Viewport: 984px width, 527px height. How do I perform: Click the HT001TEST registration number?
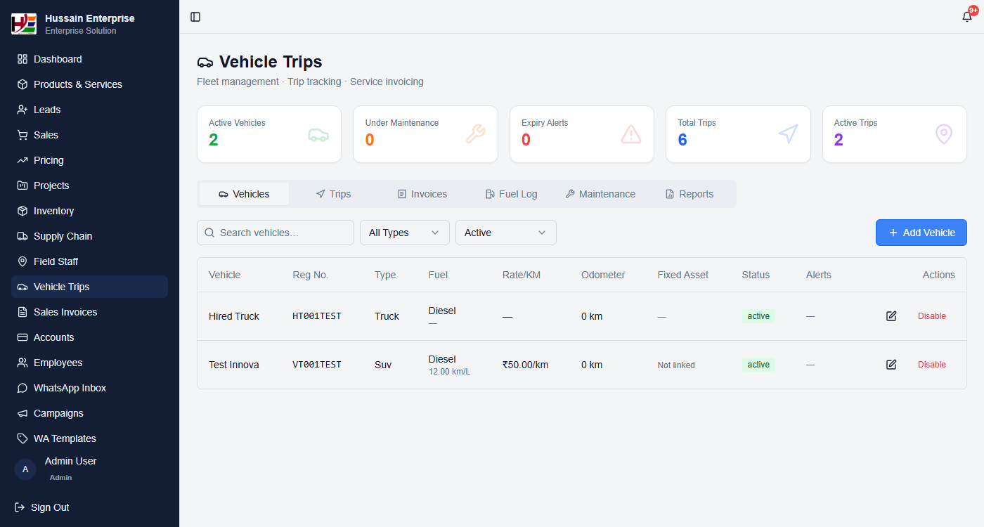[x=317, y=316]
